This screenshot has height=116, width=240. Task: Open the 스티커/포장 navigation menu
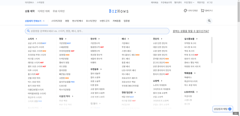point(57,21)
